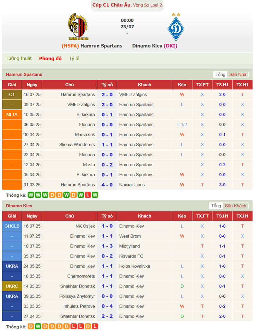Click the 1-1 half-time score in Midtjylland row
256x331 pixels.
coord(222,246)
